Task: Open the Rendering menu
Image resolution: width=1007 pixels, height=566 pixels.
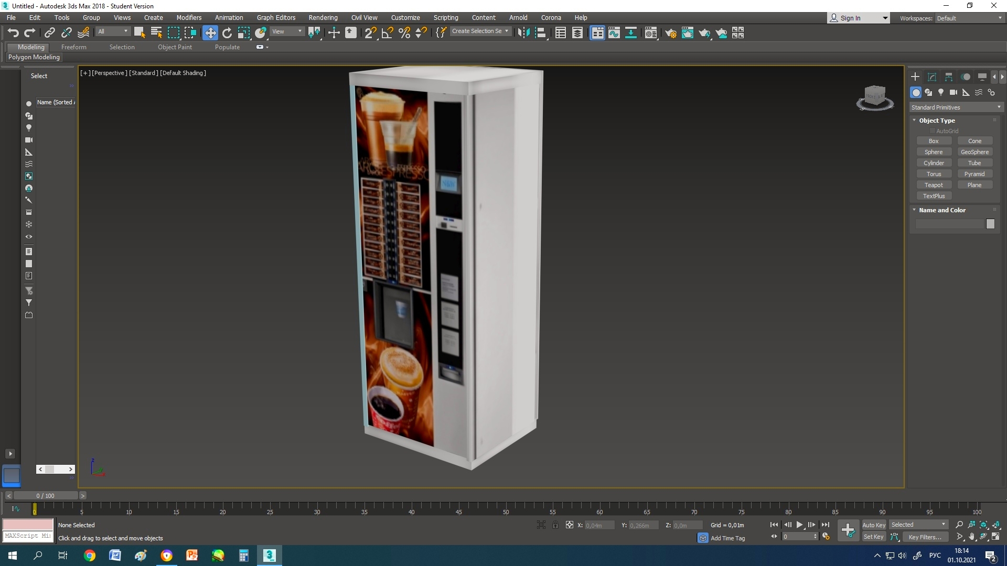Action: click(323, 17)
